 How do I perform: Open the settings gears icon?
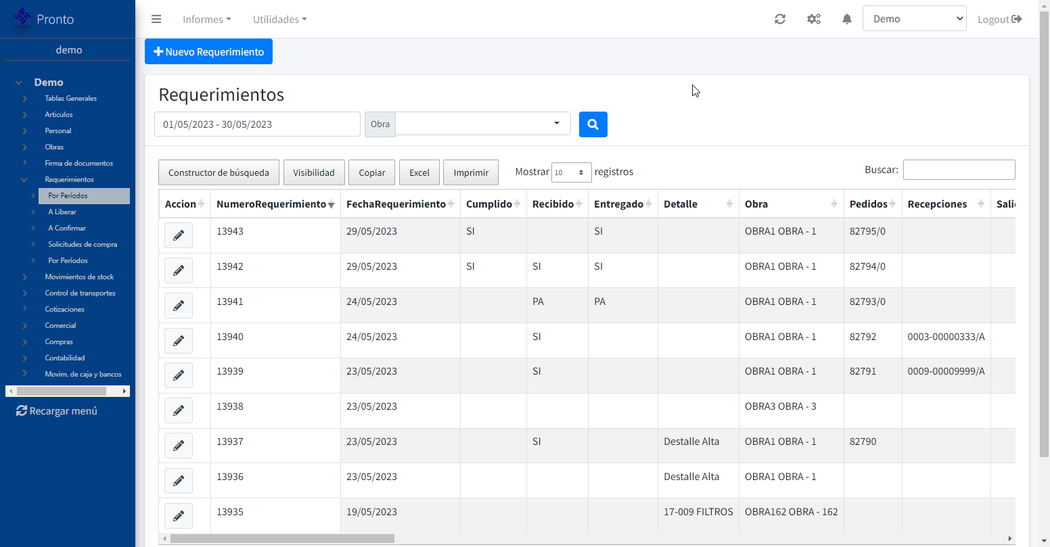[x=814, y=19]
